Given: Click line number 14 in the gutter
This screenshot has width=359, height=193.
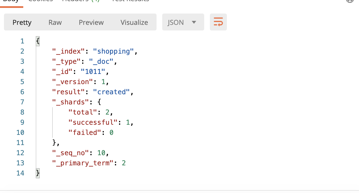Looking at the screenshot, I should [20, 173].
